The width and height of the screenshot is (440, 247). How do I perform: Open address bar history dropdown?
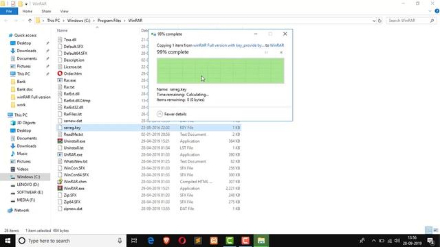click(x=374, y=21)
